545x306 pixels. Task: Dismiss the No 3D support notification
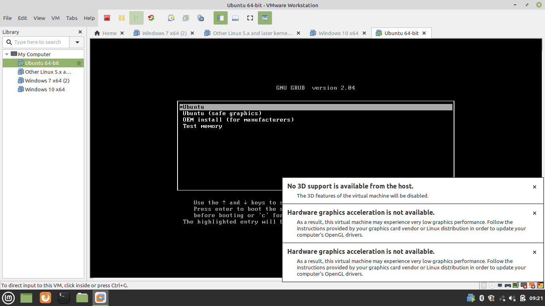(x=535, y=187)
